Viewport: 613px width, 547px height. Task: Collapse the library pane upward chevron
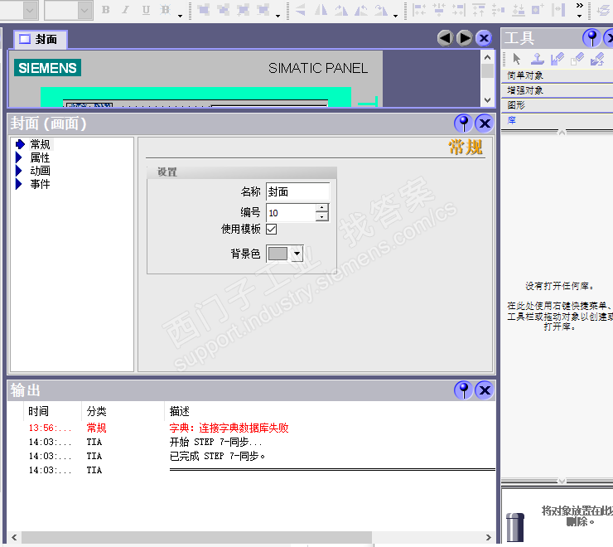tap(562, 133)
